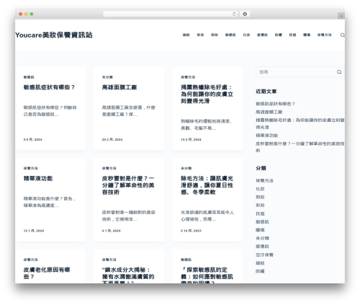Open 曬傷 in the top navigation menu
The width and height of the screenshot is (360, 305).
[x=307, y=35]
